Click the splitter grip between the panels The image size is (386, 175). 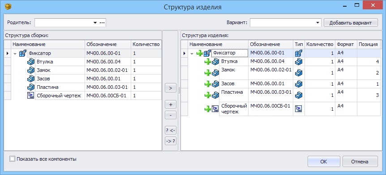(x=179, y=91)
